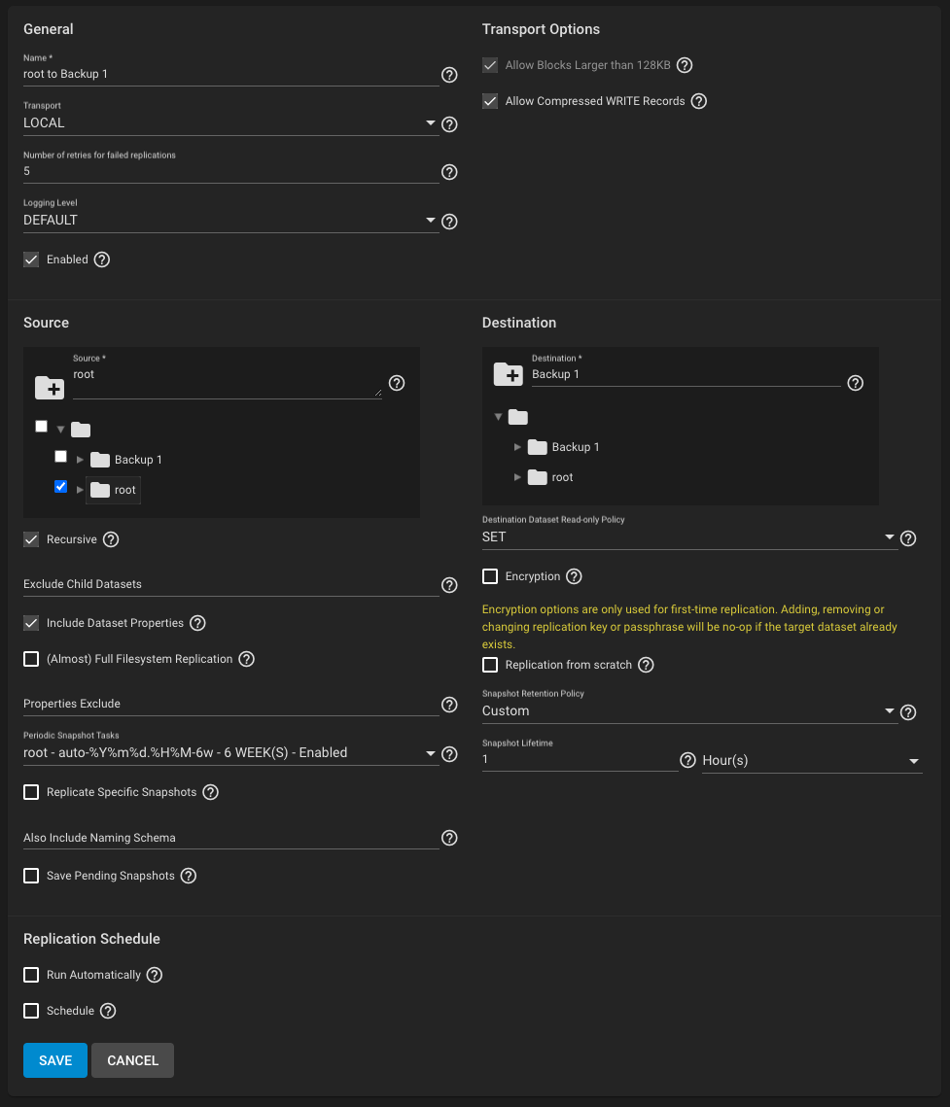Show help for Periodic Snapshot Tasks

click(x=449, y=754)
